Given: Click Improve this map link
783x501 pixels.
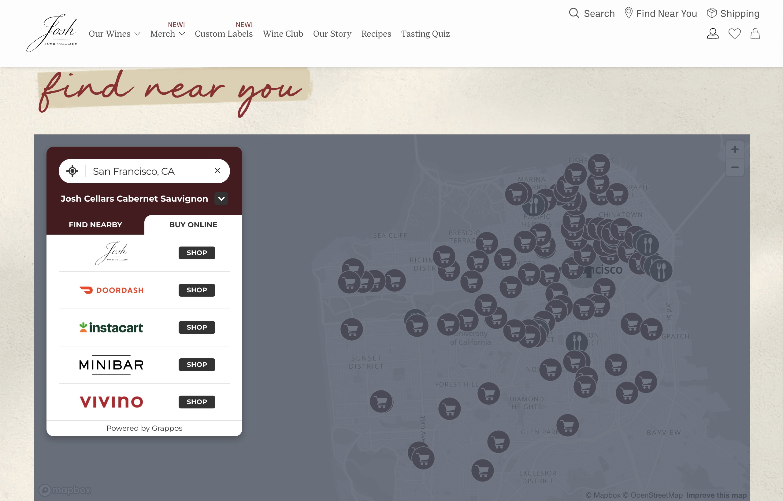Looking at the screenshot, I should pyautogui.click(x=716, y=495).
